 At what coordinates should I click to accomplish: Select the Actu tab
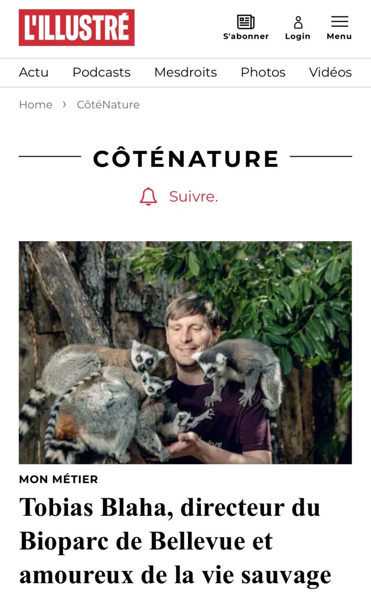(34, 72)
